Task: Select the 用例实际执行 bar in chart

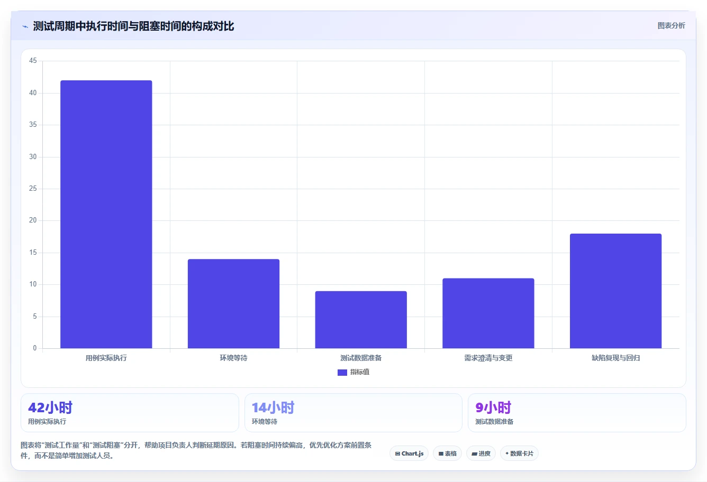Action: [x=106, y=214]
